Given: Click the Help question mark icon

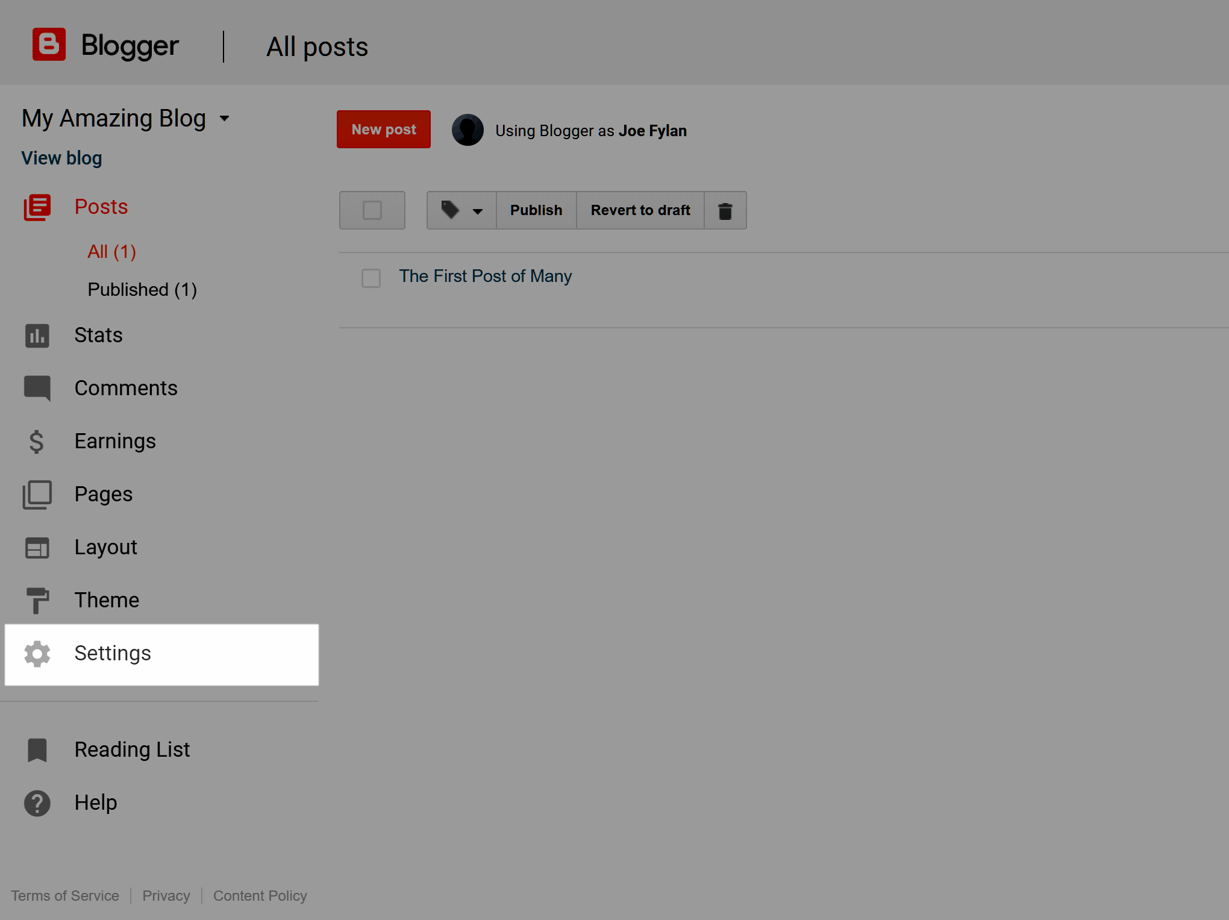Looking at the screenshot, I should point(37,803).
